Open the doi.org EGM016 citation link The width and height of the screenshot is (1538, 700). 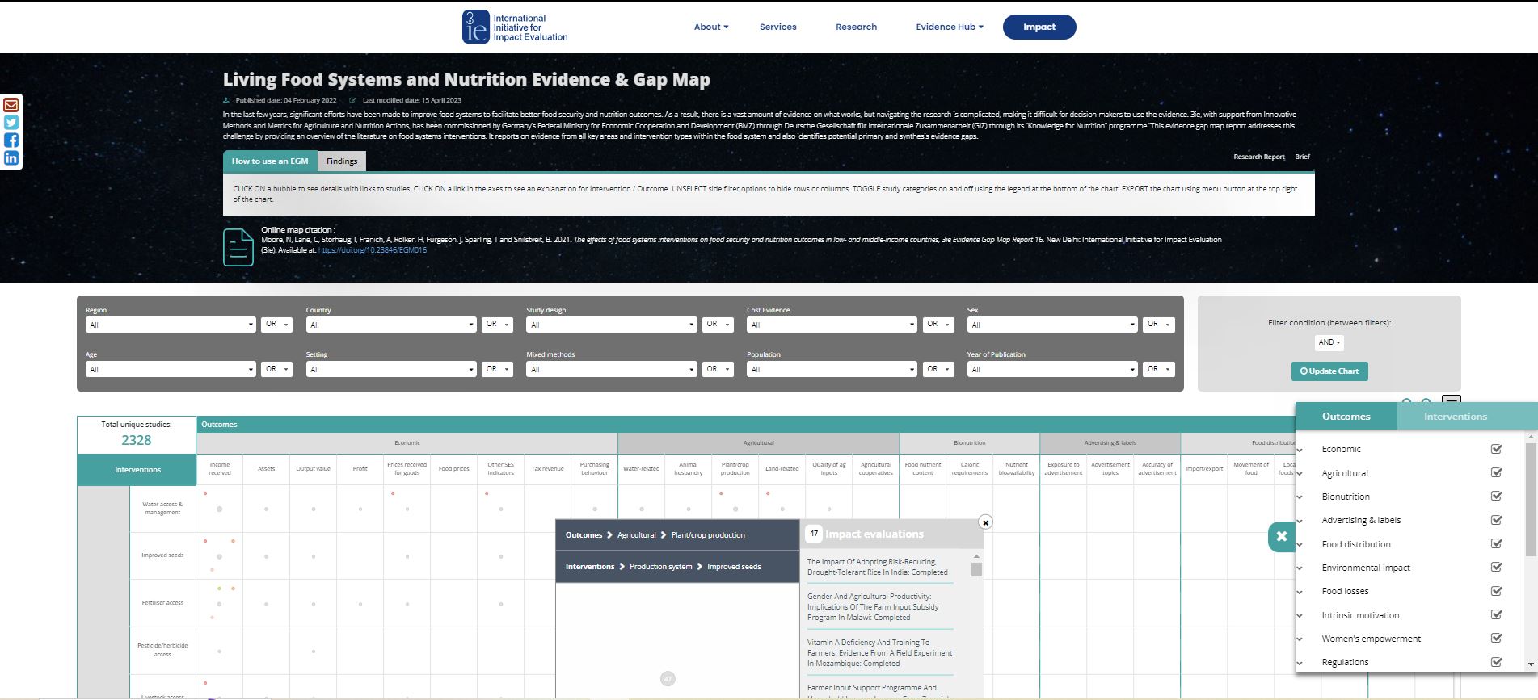373,250
